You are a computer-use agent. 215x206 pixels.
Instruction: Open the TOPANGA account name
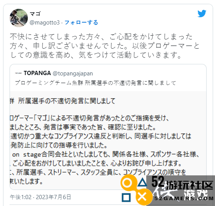37,73
